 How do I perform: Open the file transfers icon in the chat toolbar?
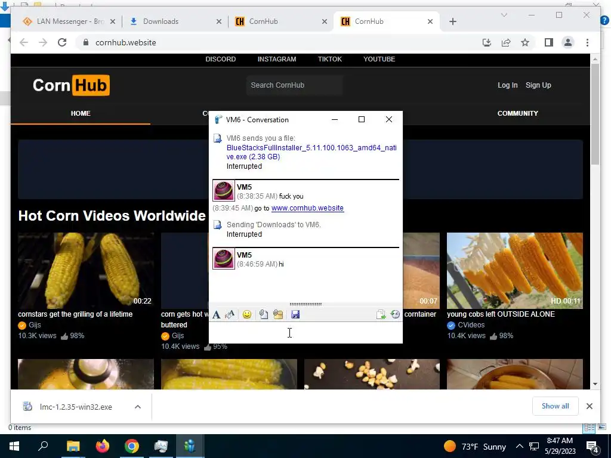click(381, 315)
